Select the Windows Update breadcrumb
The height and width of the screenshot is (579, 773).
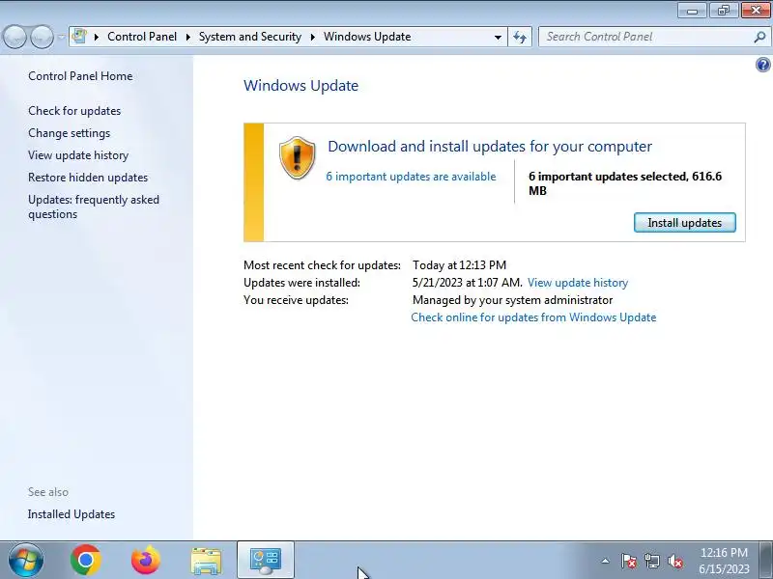coord(367,37)
